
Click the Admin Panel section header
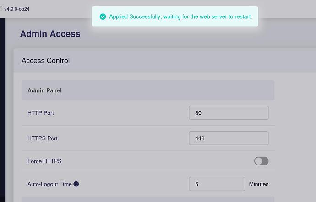[x=148, y=90]
